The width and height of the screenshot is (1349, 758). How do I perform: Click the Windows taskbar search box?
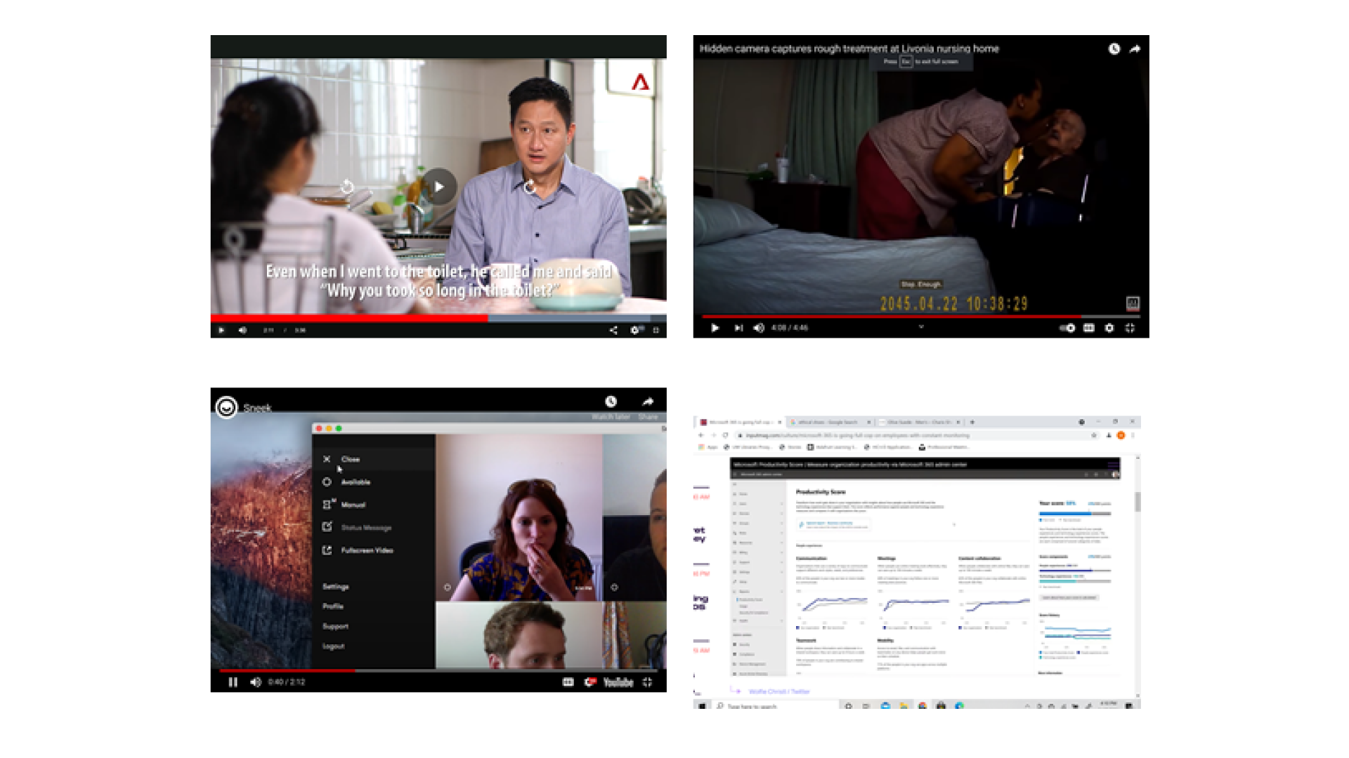click(x=776, y=706)
